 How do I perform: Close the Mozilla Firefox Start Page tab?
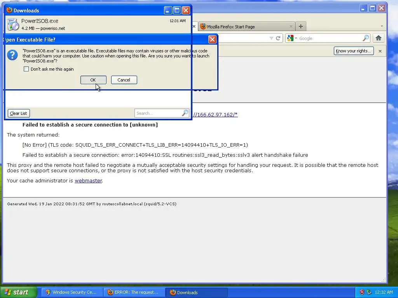(291, 26)
